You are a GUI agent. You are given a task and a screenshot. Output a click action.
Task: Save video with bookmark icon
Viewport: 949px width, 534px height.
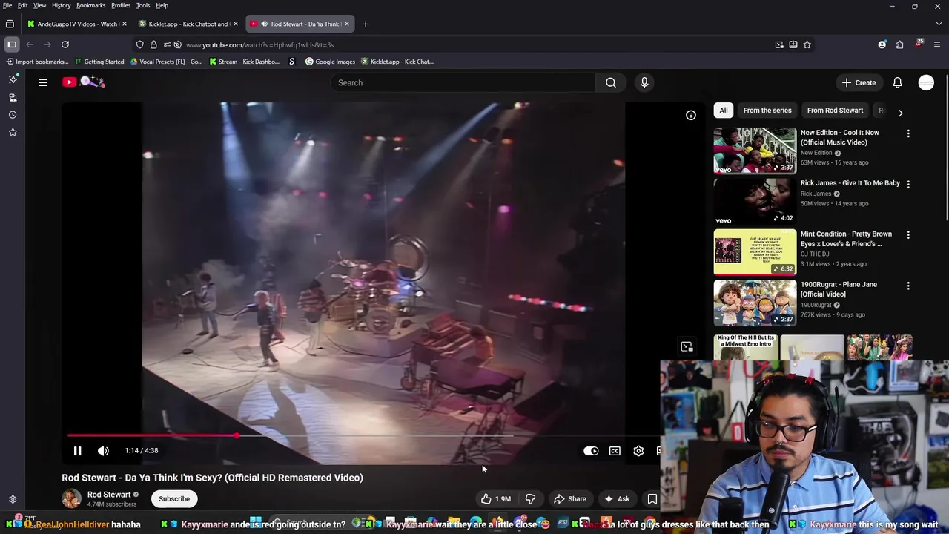coord(652,499)
